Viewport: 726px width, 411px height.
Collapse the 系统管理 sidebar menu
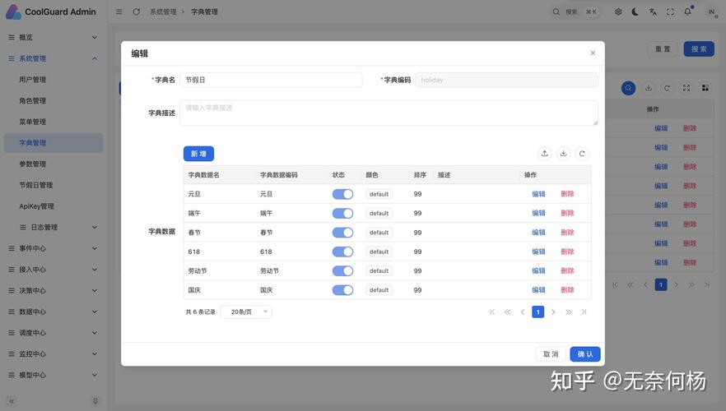54,58
